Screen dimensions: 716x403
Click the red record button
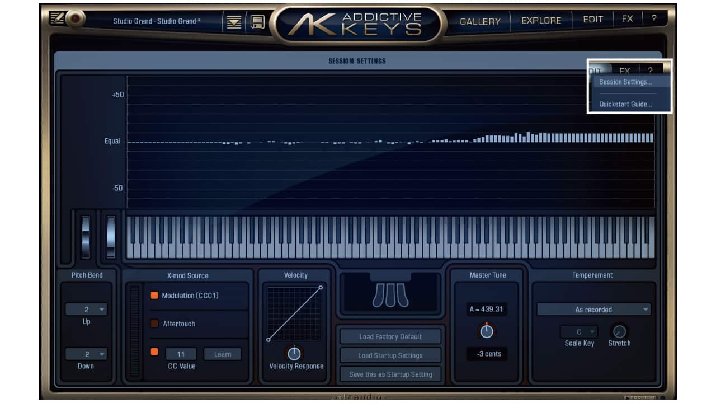[76, 18]
